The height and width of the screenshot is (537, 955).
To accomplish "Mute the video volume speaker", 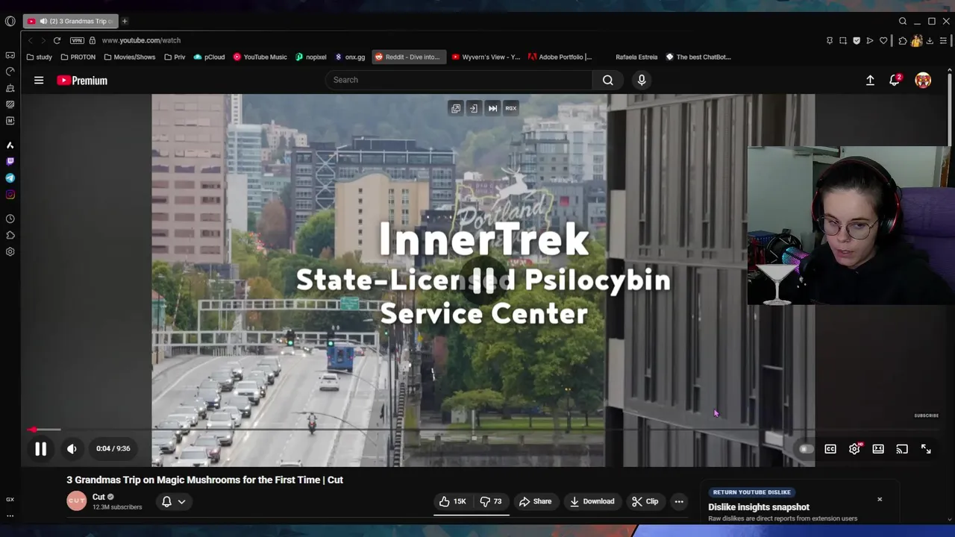I will click(72, 449).
